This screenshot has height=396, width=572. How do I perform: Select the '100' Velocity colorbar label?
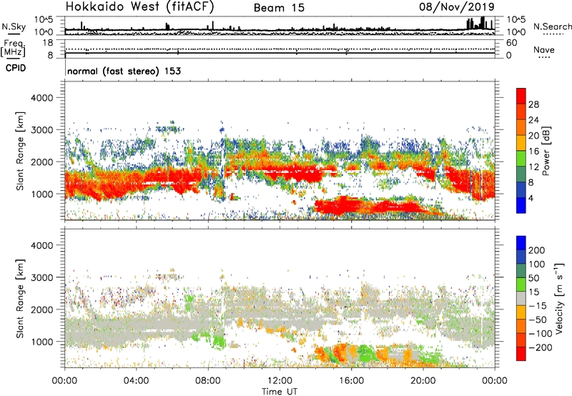click(x=537, y=264)
